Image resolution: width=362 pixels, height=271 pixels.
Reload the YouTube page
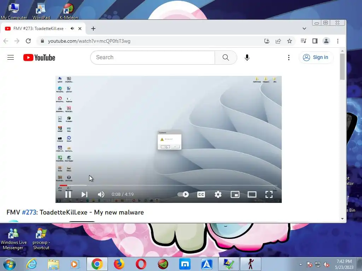28,41
